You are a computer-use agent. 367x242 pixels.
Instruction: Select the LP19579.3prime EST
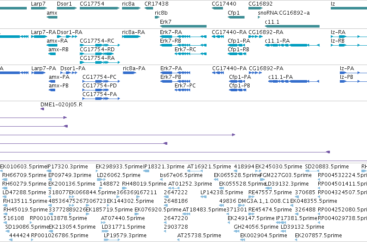[x=112, y=240]
